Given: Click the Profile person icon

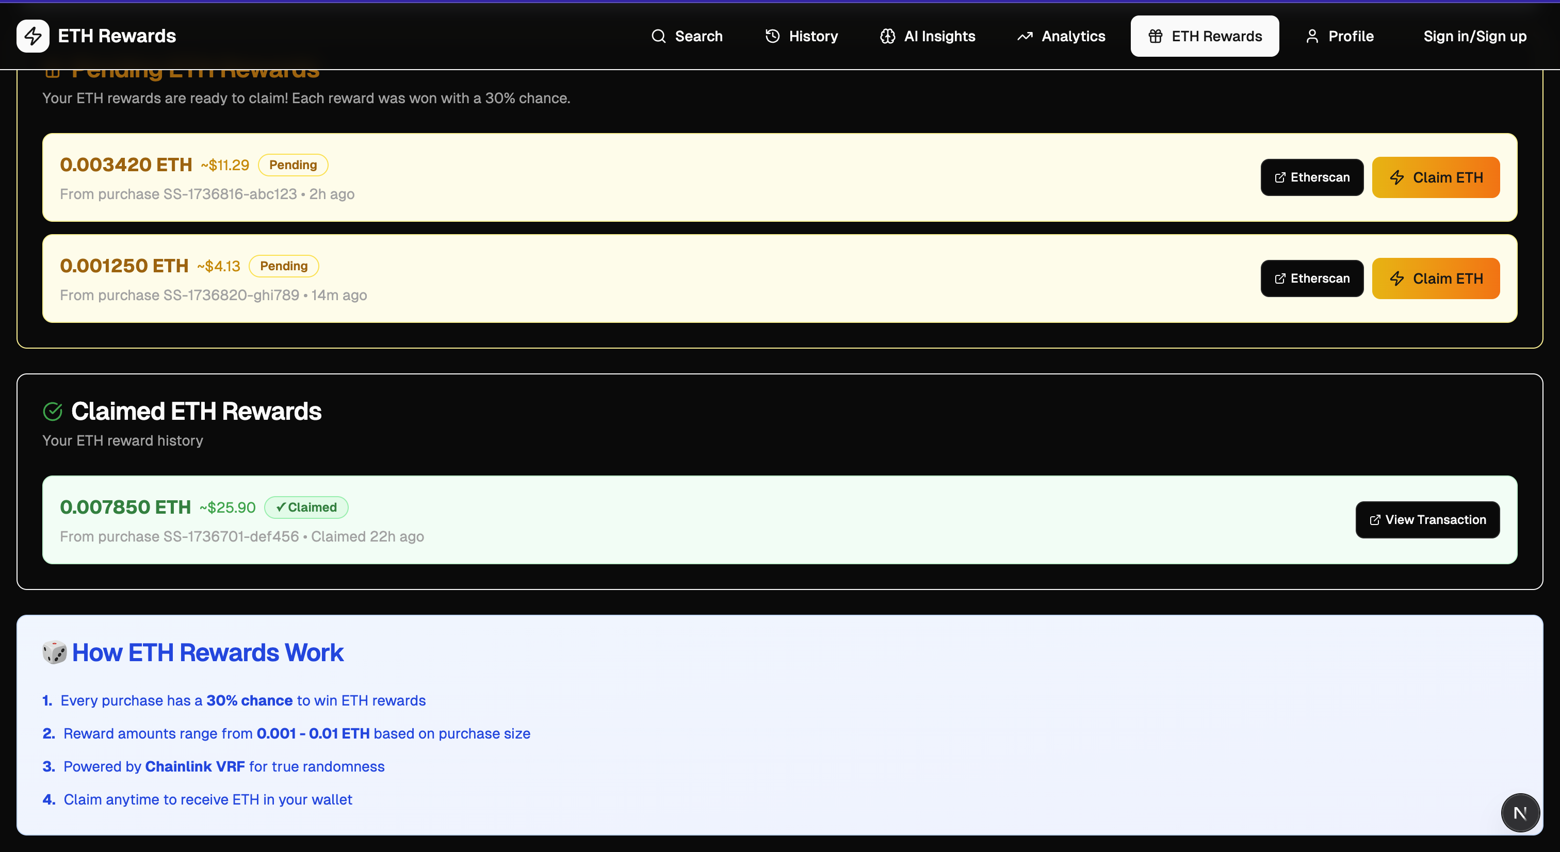Looking at the screenshot, I should click(1312, 36).
